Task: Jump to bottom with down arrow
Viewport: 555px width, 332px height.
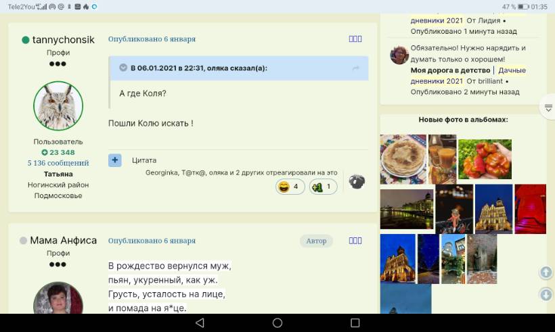Action: 546,294
